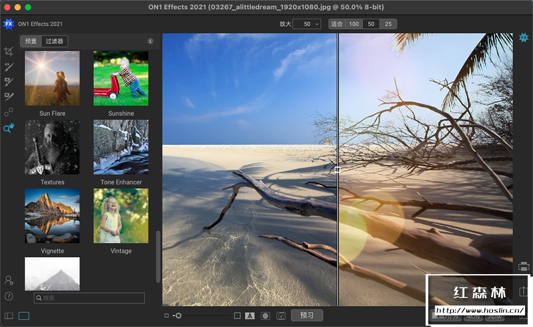The image size is (533, 327).
Task: Select the Vintage preset thumbnail
Action: [121, 216]
